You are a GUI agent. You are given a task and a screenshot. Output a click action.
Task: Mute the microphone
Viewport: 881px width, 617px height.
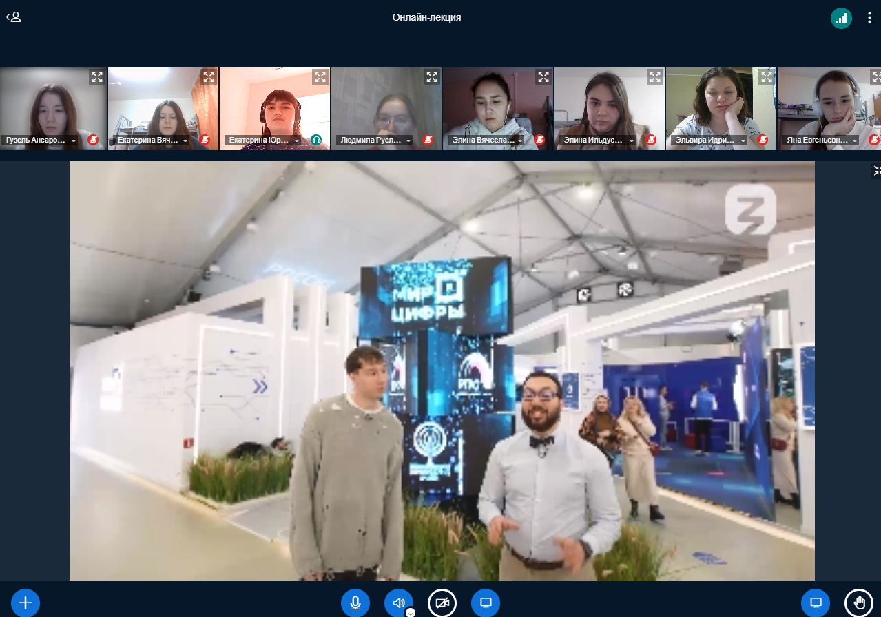click(355, 603)
